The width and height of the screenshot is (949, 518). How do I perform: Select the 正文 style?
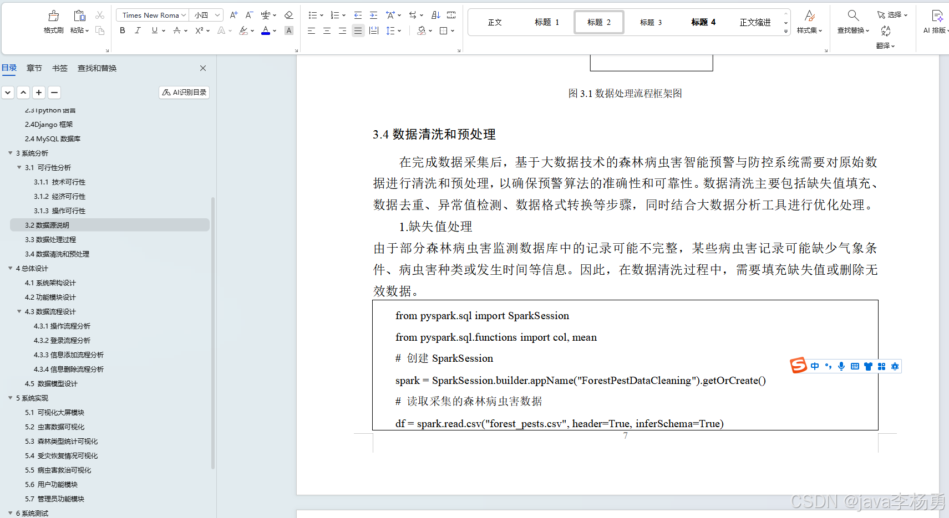[495, 22]
